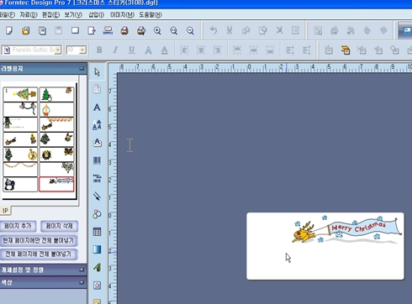Expand the 색상 panel
Screen dimensions: 412x304
pos(43,282)
